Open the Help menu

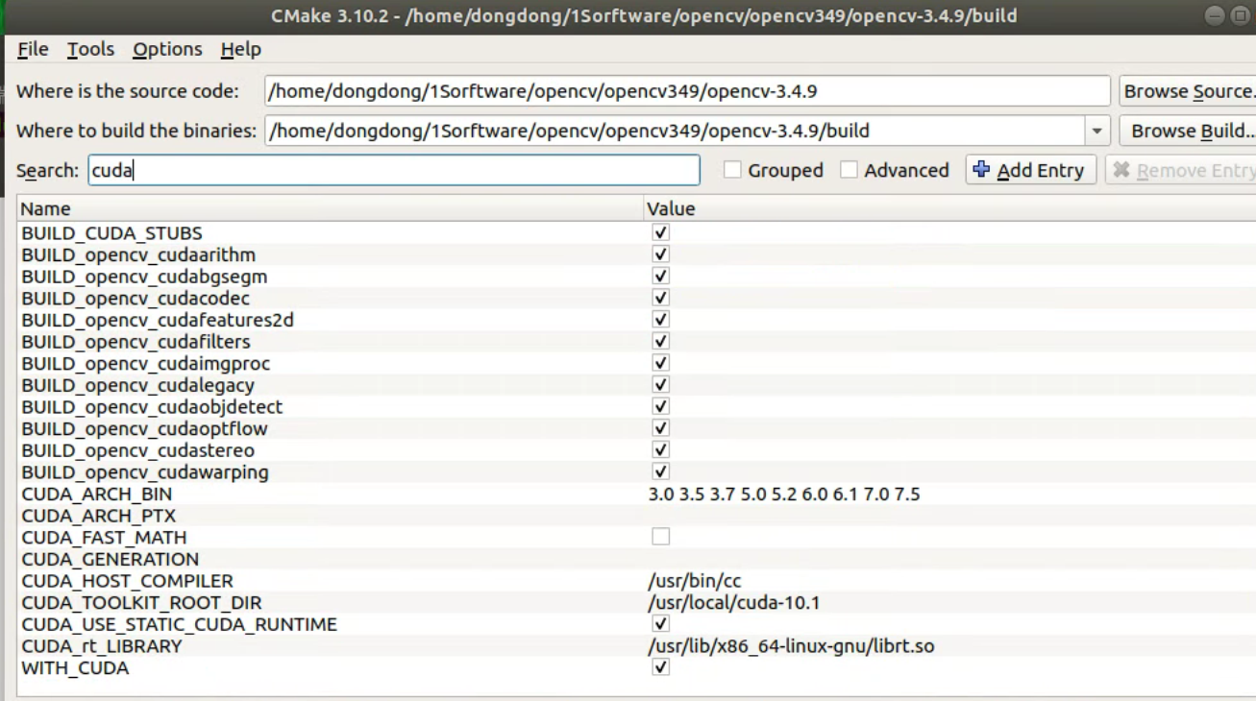pos(240,49)
